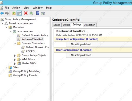
Task: Open the View menu
Action: click(26, 8)
